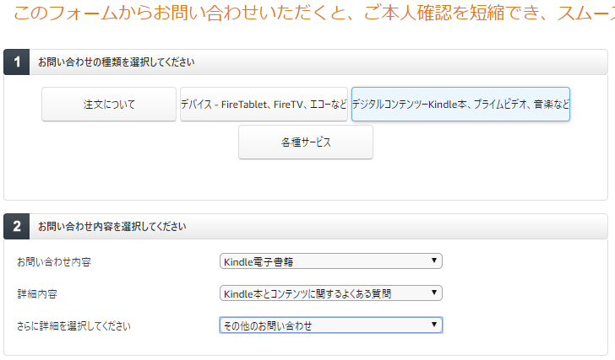Select デバイス - FireTablet, FireTV, エコーなど button
The width and height of the screenshot is (615, 360).
click(x=264, y=105)
